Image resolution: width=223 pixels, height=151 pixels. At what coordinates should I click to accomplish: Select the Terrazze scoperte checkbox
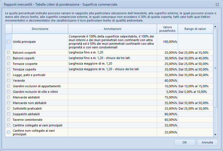tap(9, 64)
